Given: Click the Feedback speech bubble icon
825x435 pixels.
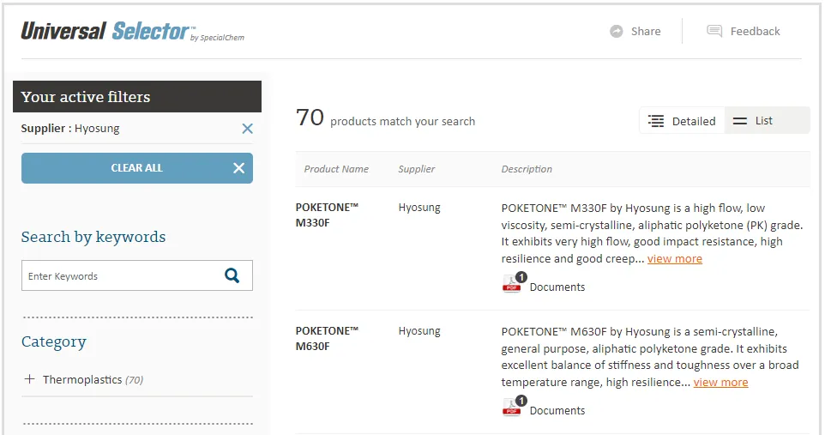Looking at the screenshot, I should tap(714, 31).
